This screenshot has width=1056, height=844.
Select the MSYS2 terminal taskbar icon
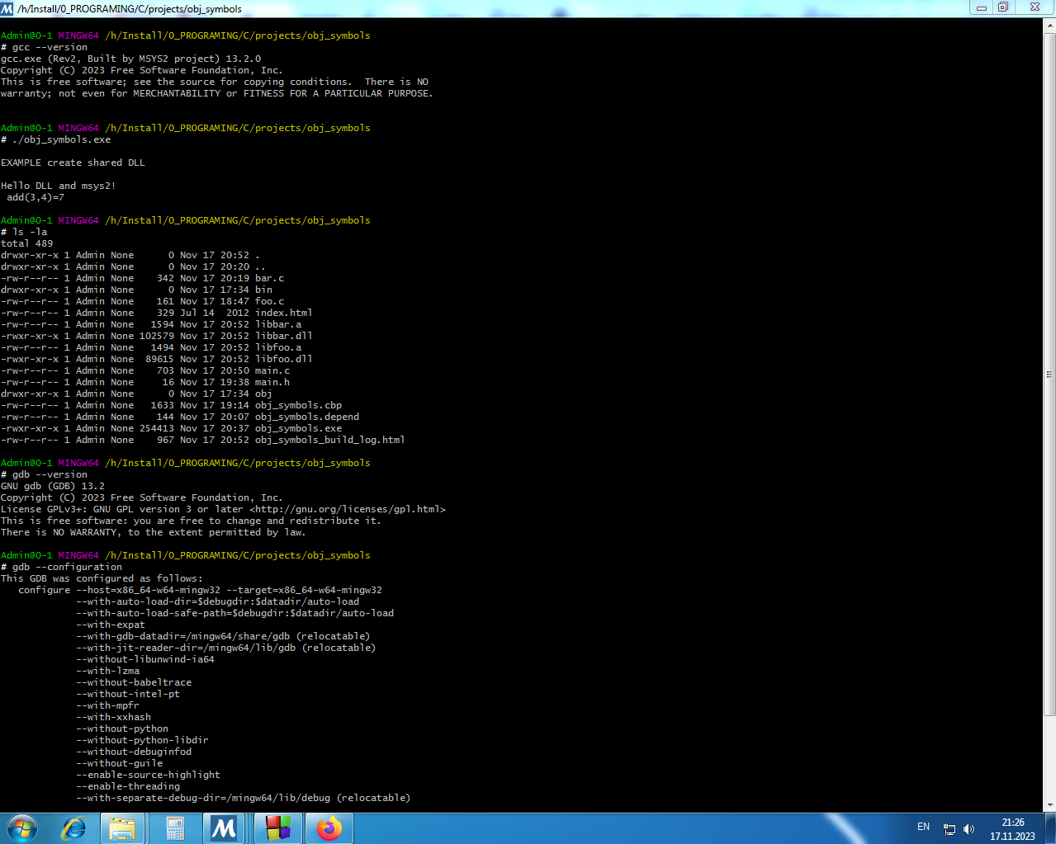tap(224, 828)
